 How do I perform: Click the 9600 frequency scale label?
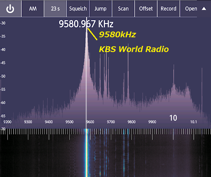(90, 122)
